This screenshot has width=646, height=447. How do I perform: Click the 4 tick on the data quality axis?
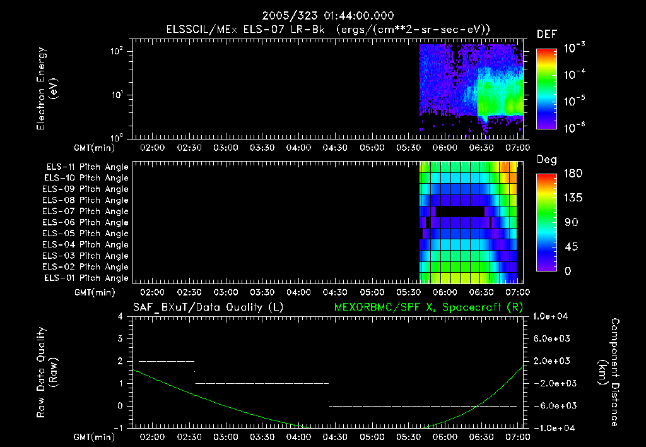coord(120,316)
